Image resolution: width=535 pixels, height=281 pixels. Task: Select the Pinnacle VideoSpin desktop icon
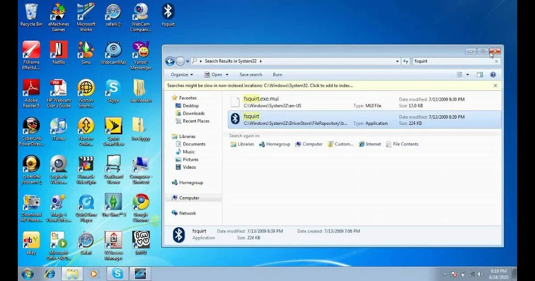pyautogui.click(x=86, y=169)
